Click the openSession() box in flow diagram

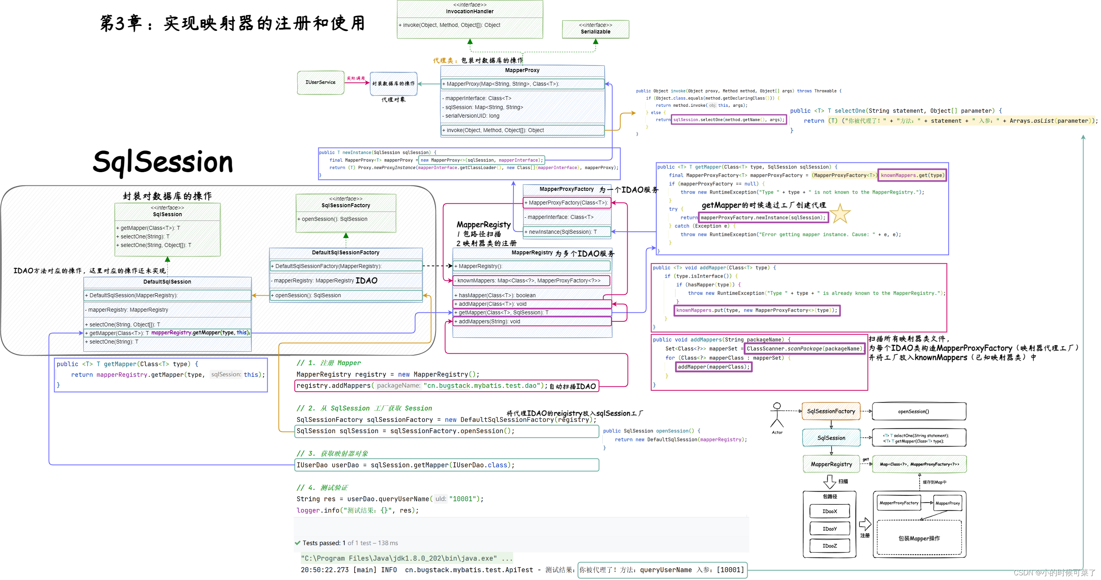[x=919, y=411]
